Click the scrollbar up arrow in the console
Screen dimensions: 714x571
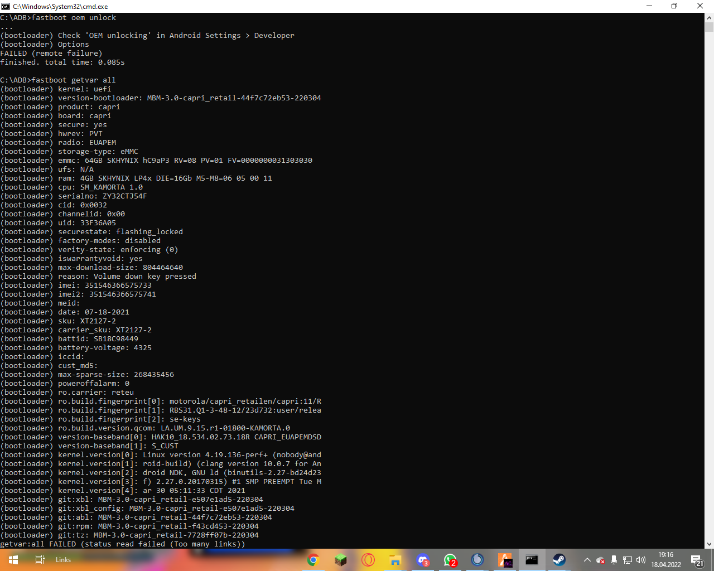pyautogui.click(x=709, y=17)
